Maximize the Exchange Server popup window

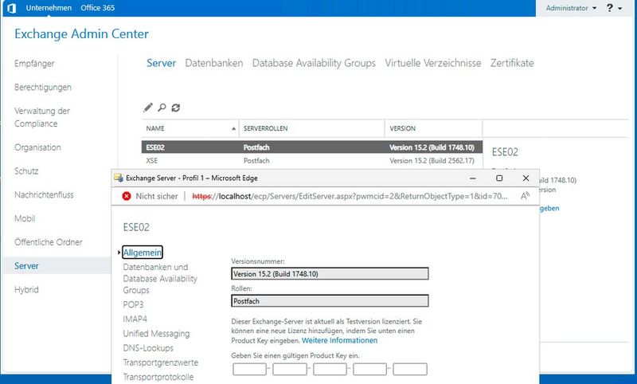click(499, 178)
